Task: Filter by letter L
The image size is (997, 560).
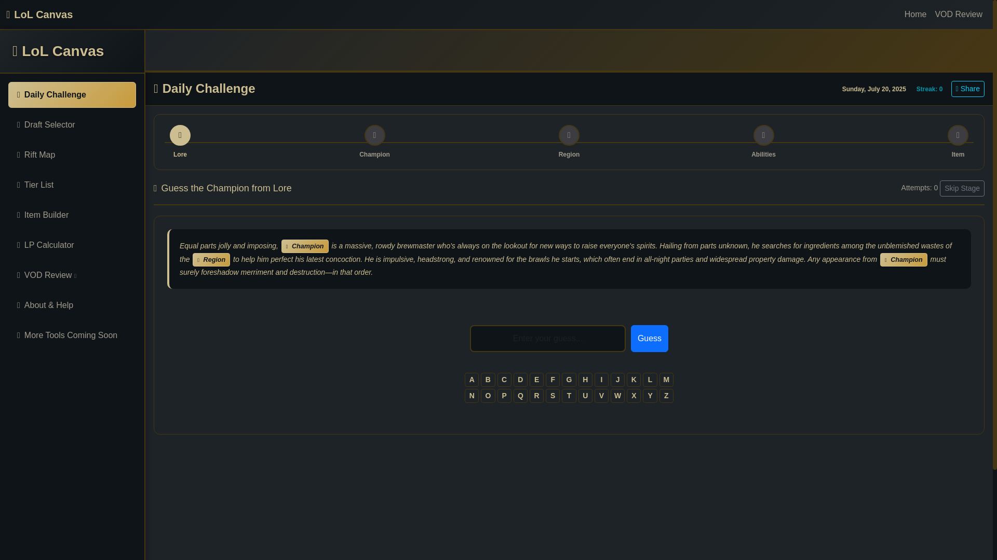Action: [650, 380]
